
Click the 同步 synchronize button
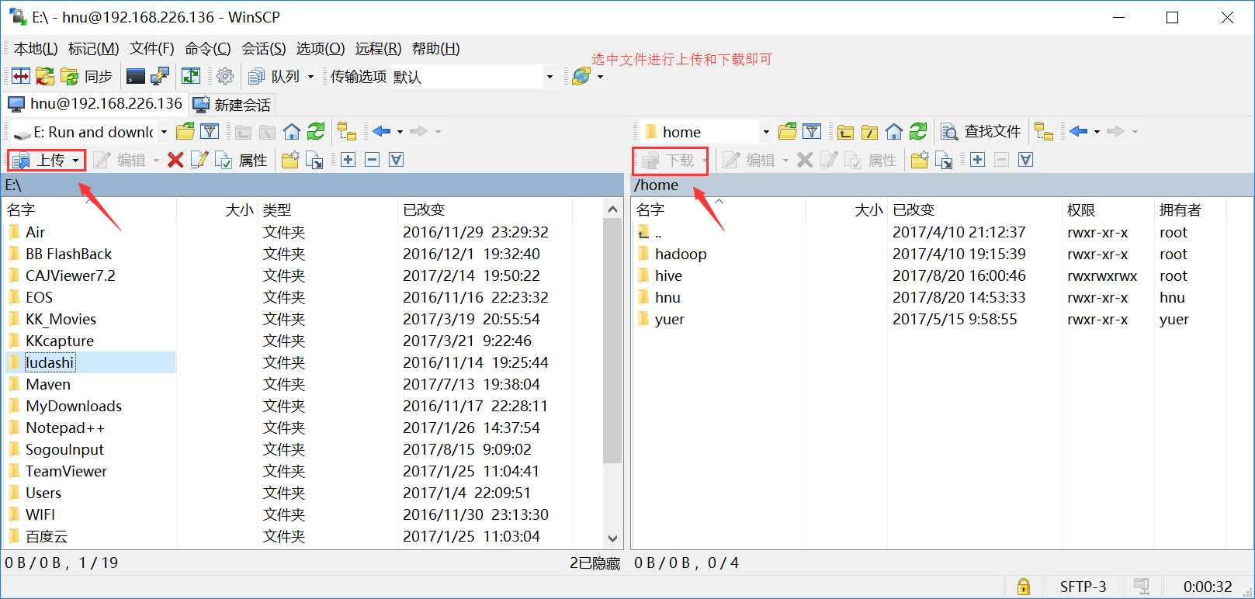86,76
